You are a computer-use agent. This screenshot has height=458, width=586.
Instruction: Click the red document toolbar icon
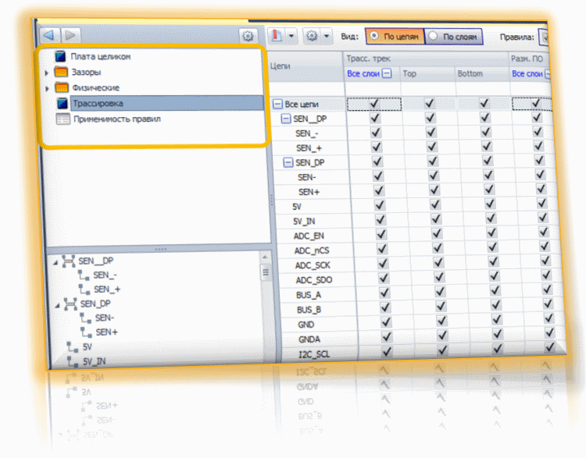(x=277, y=36)
